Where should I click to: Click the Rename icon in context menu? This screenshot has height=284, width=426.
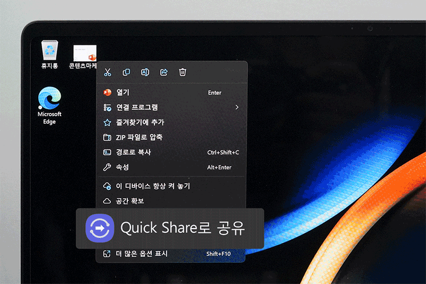tap(145, 72)
